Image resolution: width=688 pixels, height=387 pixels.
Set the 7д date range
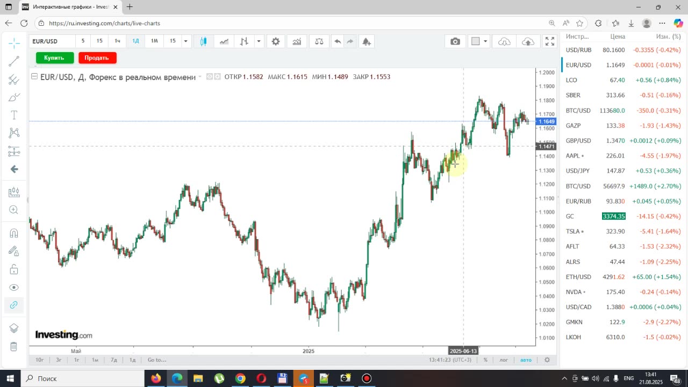click(114, 360)
